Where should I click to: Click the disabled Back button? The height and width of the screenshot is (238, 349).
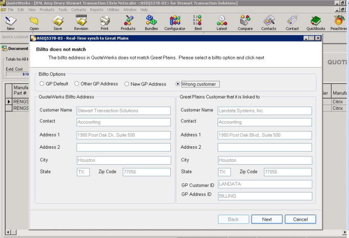point(234,219)
